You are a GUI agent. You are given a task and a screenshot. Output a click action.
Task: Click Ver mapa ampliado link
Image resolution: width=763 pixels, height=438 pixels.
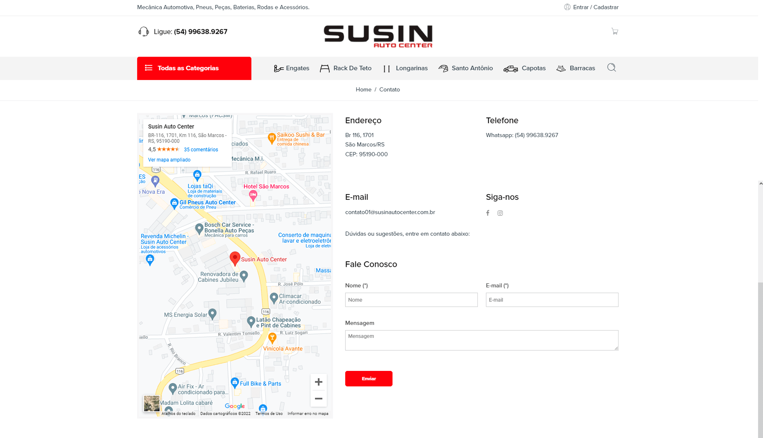click(169, 160)
